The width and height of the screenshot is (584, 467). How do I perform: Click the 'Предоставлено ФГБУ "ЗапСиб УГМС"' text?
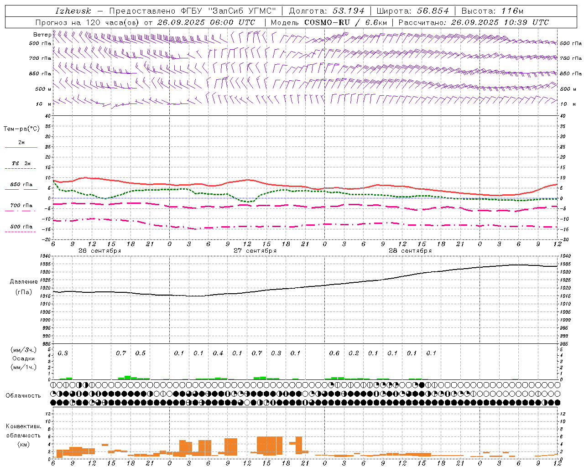pyautogui.click(x=193, y=11)
